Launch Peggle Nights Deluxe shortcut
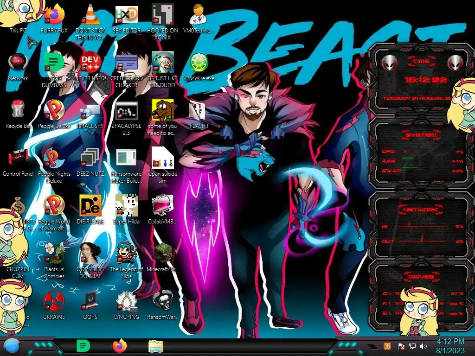This screenshot has height=356, width=475. click(x=54, y=158)
